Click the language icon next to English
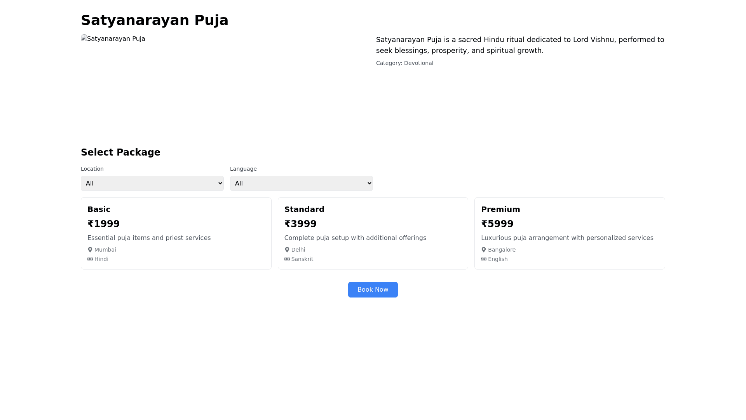 (484, 259)
